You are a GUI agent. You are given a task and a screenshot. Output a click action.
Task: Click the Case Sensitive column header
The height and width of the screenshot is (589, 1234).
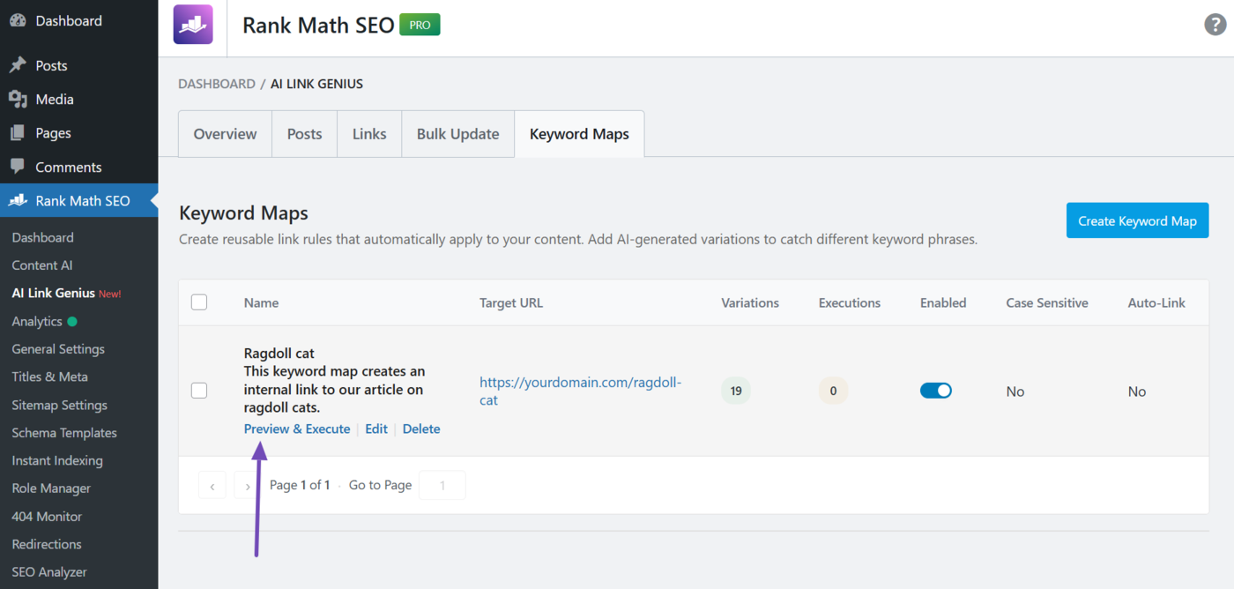1047,302
